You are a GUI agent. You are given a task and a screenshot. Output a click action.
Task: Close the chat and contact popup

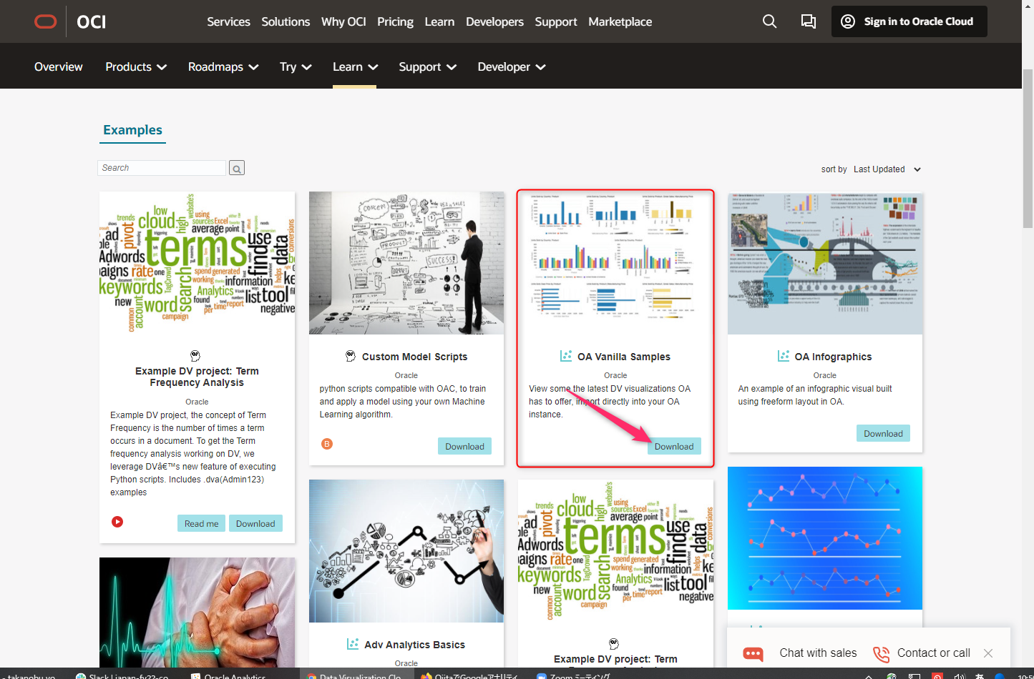tap(988, 653)
